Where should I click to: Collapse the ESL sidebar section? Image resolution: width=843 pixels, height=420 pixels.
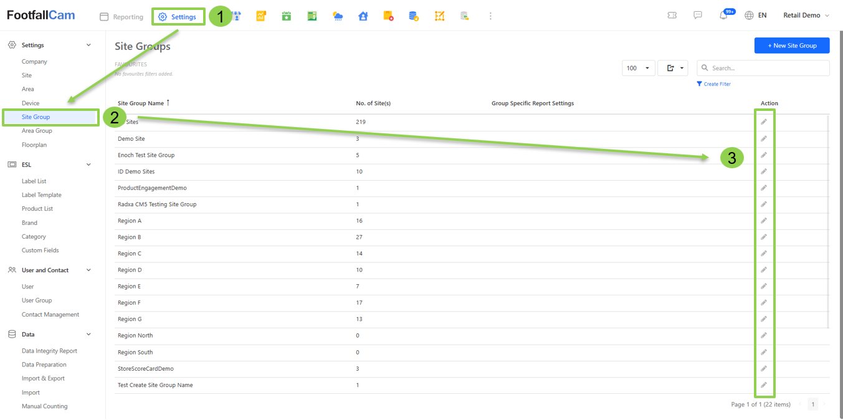coord(88,165)
